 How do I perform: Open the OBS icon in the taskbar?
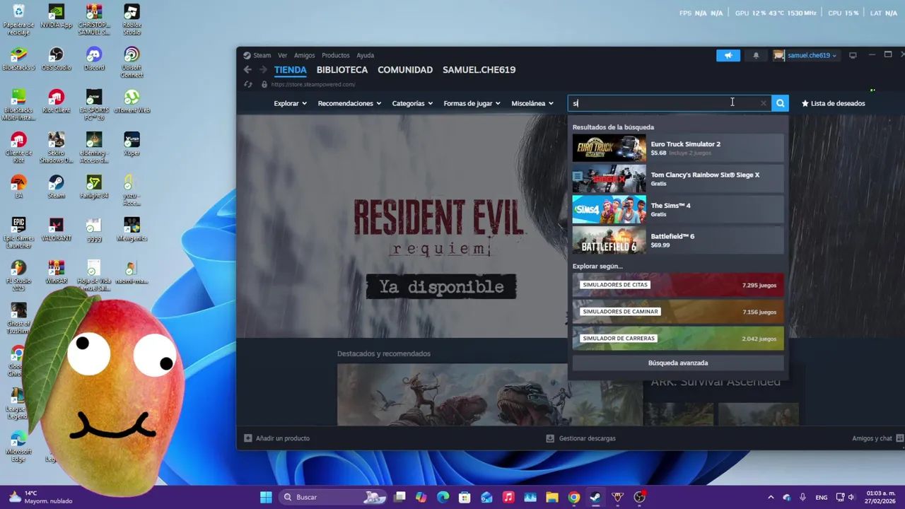tap(640, 497)
